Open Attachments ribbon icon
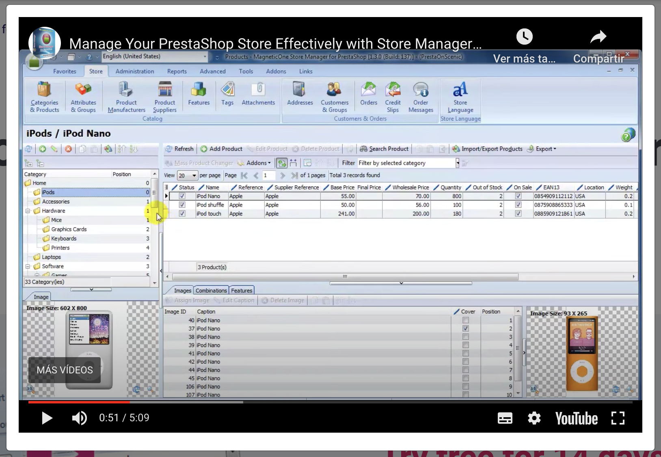Viewport: 661px width, 457px height. coord(259,94)
